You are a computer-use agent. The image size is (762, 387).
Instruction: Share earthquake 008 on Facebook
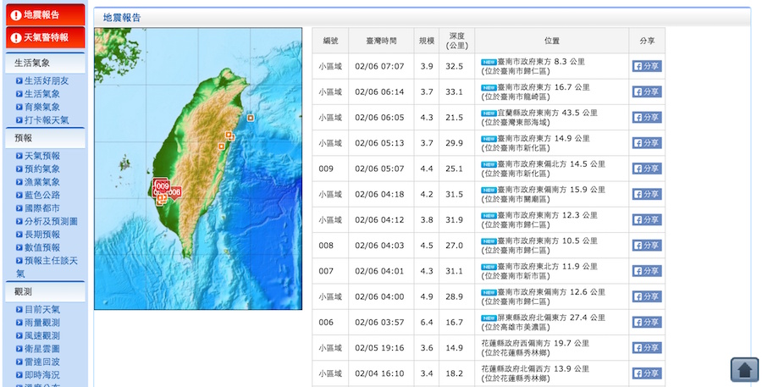(647, 246)
